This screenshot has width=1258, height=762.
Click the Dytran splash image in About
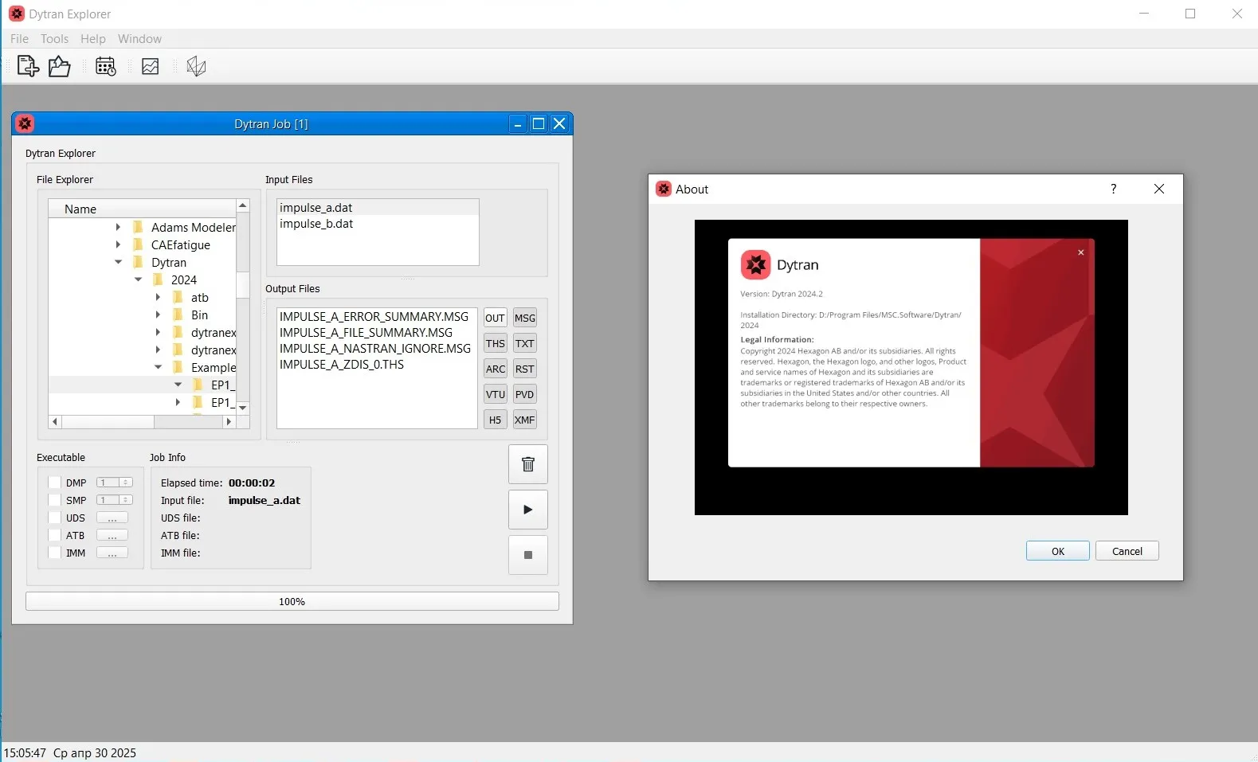click(911, 367)
